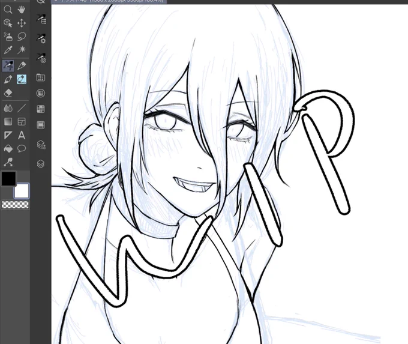Viewport: 408px width, 344px height.
Task: Open the Layer palette stack icon
Action: tap(41, 164)
